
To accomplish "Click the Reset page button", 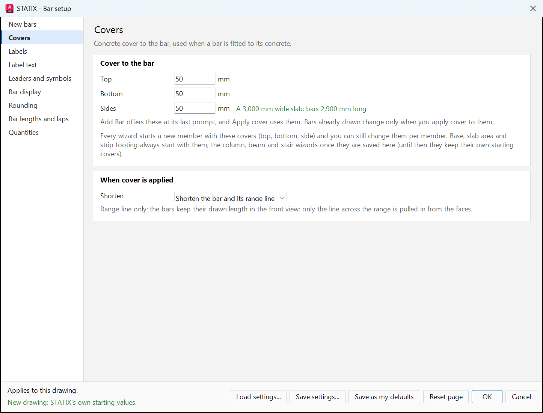I will coord(446,396).
